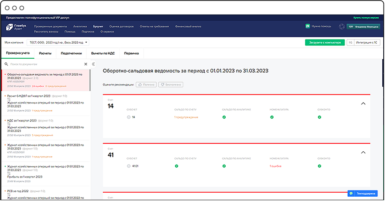Select document with 1 предупреждение and КПП 612501001

(x=46, y=151)
